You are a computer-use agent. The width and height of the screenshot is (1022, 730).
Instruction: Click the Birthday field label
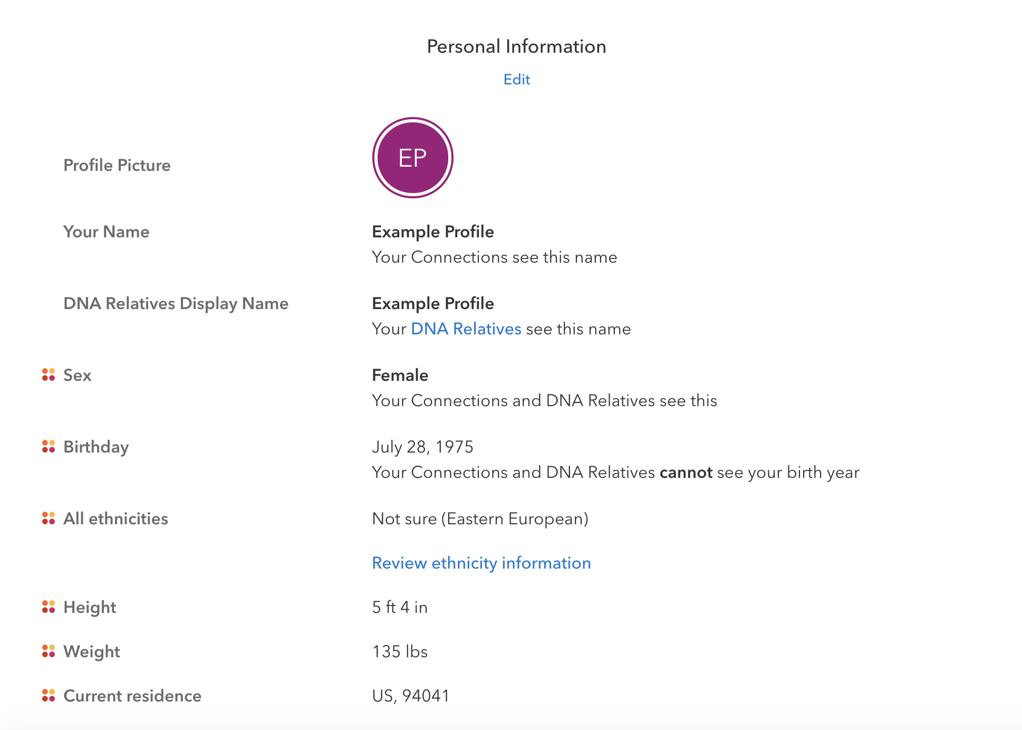click(x=96, y=447)
